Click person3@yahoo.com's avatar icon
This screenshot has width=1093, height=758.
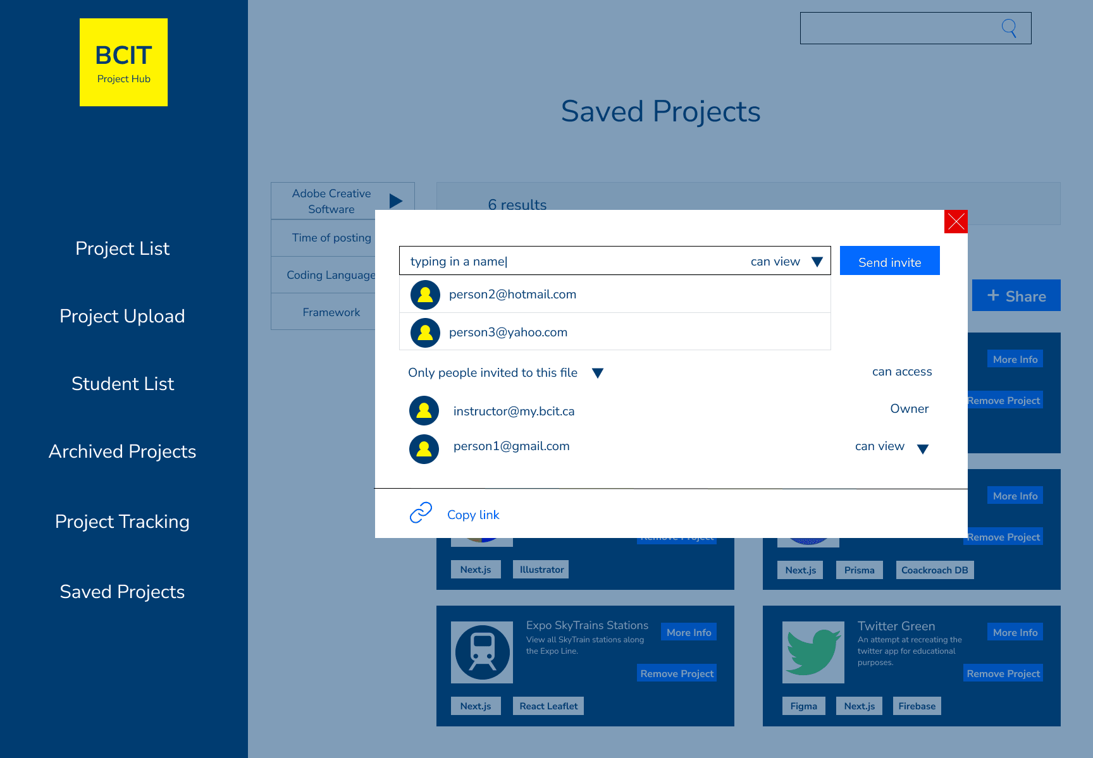click(x=424, y=332)
